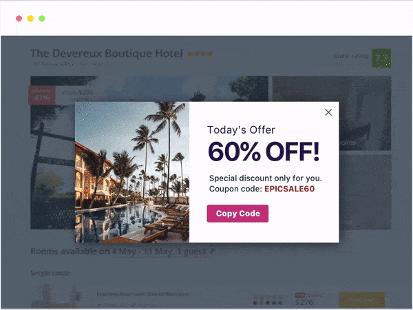Click the palm tree resort image in popup
The image size is (413, 310).
point(132,172)
